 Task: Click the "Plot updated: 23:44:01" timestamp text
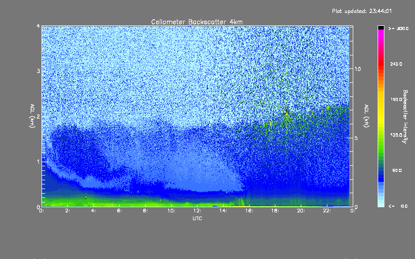[362, 11]
